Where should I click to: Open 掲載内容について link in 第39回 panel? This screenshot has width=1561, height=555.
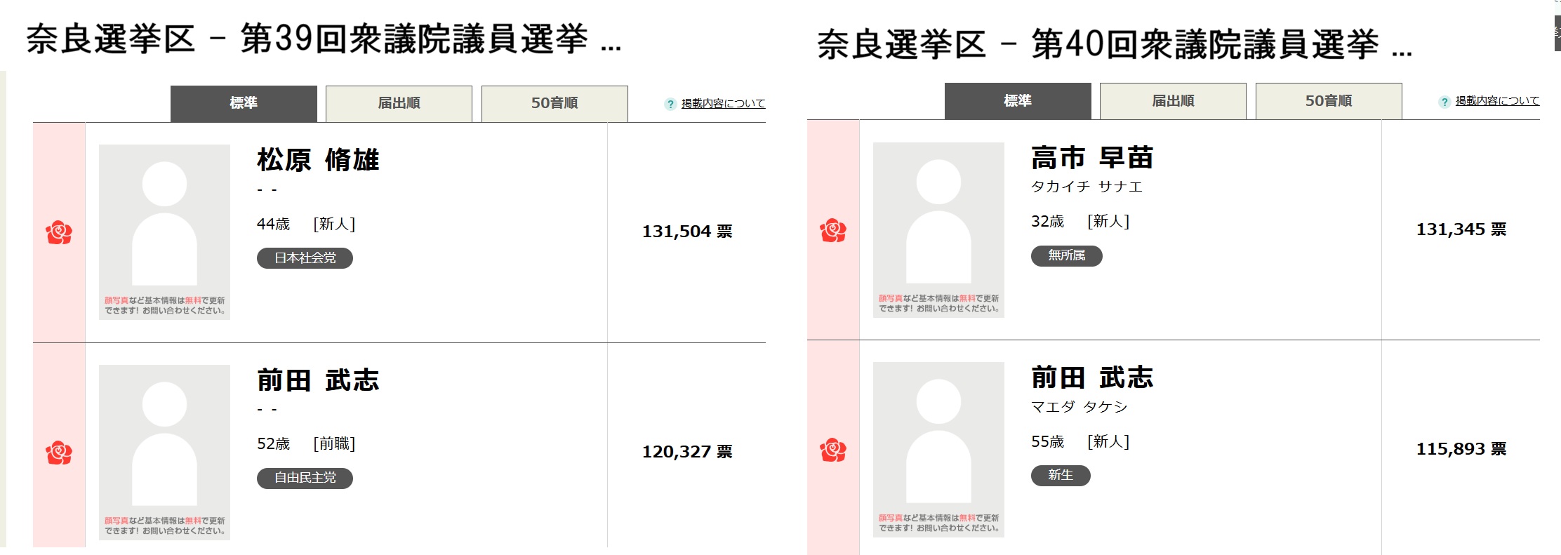tap(723, 104)
